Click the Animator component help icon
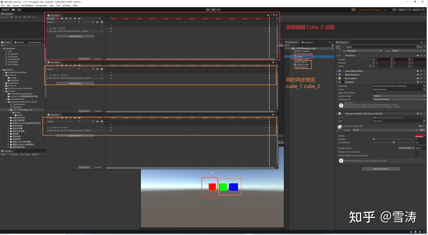428x235 pixels. click(x=418, y=82)
